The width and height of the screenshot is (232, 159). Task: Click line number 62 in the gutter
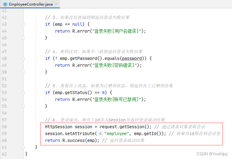pos(4,154)
